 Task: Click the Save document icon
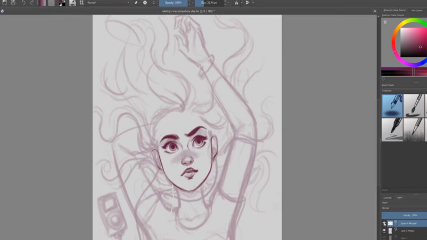pos(13,2)
